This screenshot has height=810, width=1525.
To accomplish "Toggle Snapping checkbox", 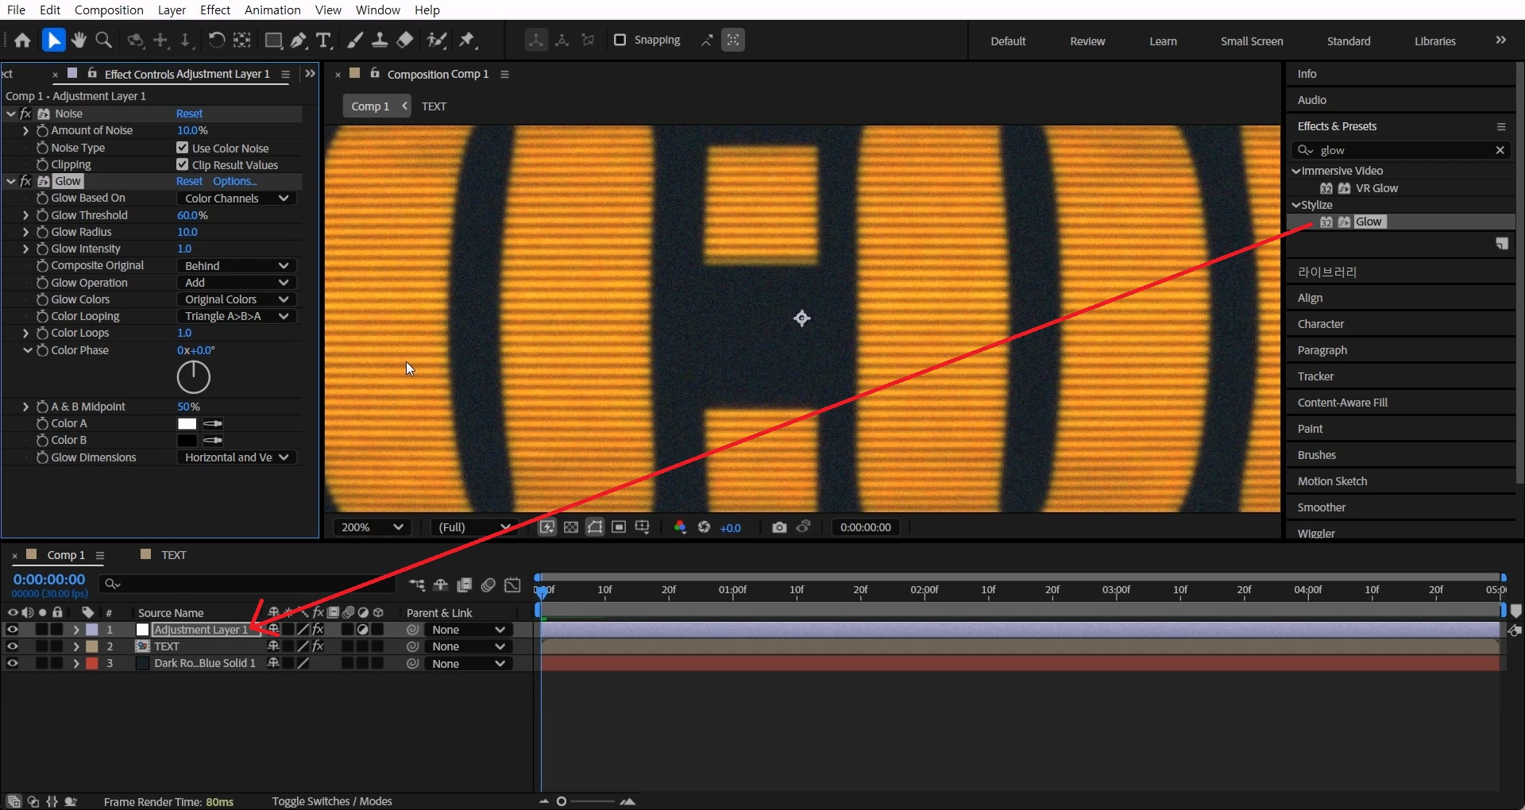I will (620, 40).
